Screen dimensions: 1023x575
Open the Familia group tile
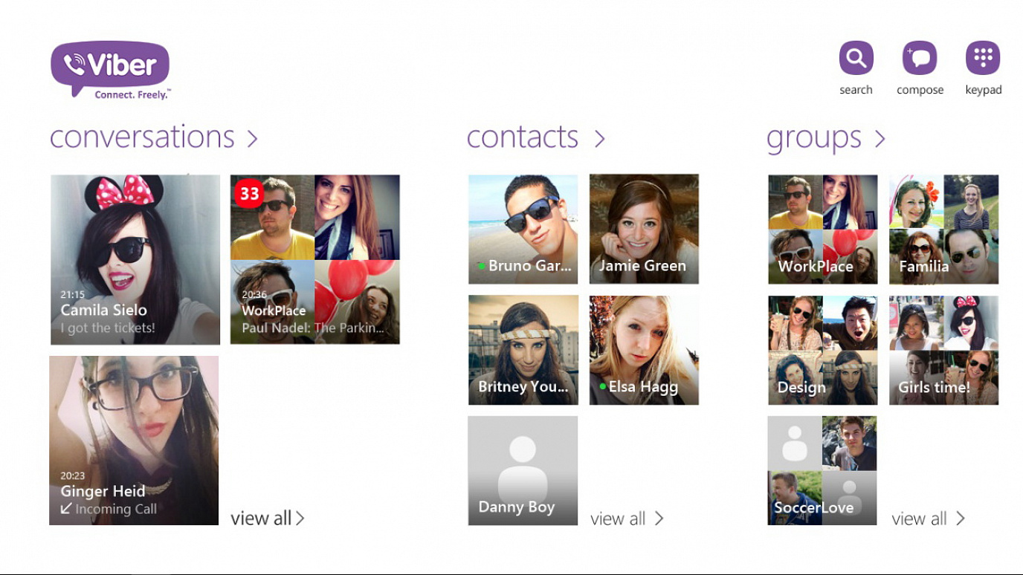(943, 229)
